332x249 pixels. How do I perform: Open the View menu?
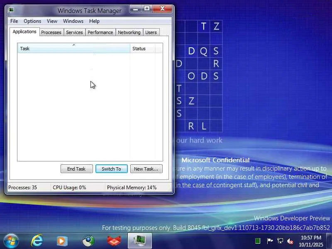(x=52, y=21)
